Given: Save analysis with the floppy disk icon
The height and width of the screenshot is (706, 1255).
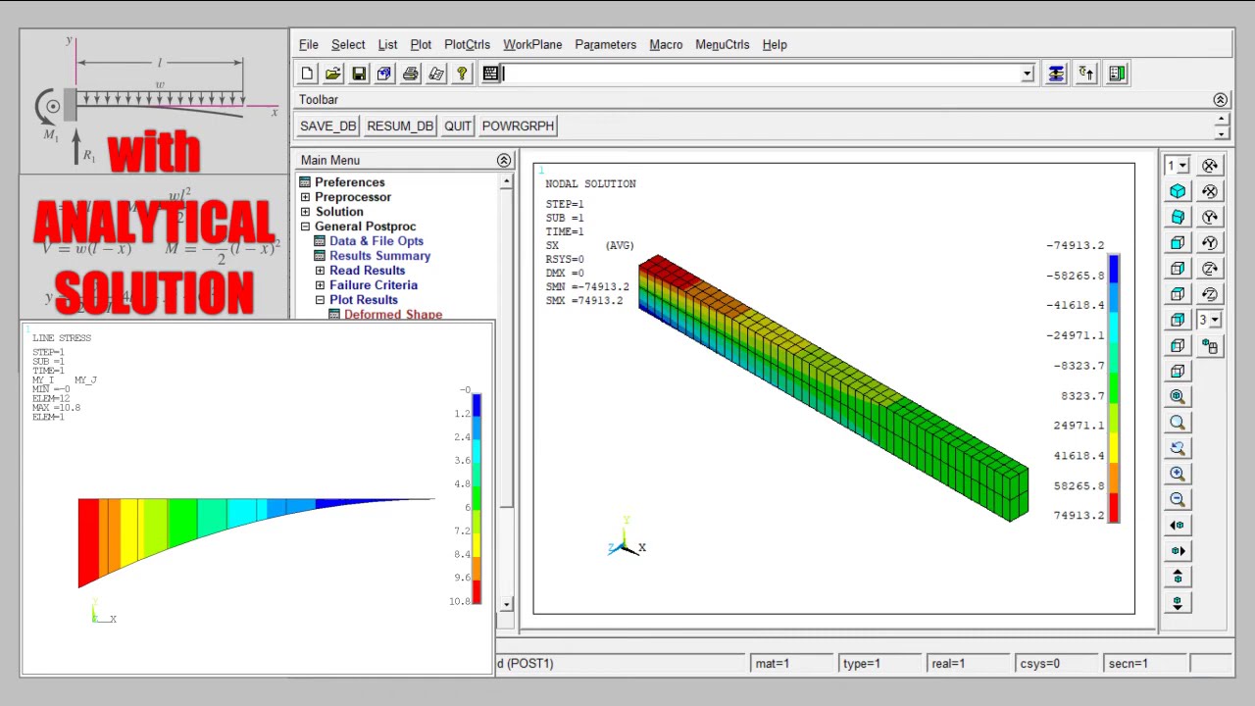Looking at the screenshot, I should (359, 74).
